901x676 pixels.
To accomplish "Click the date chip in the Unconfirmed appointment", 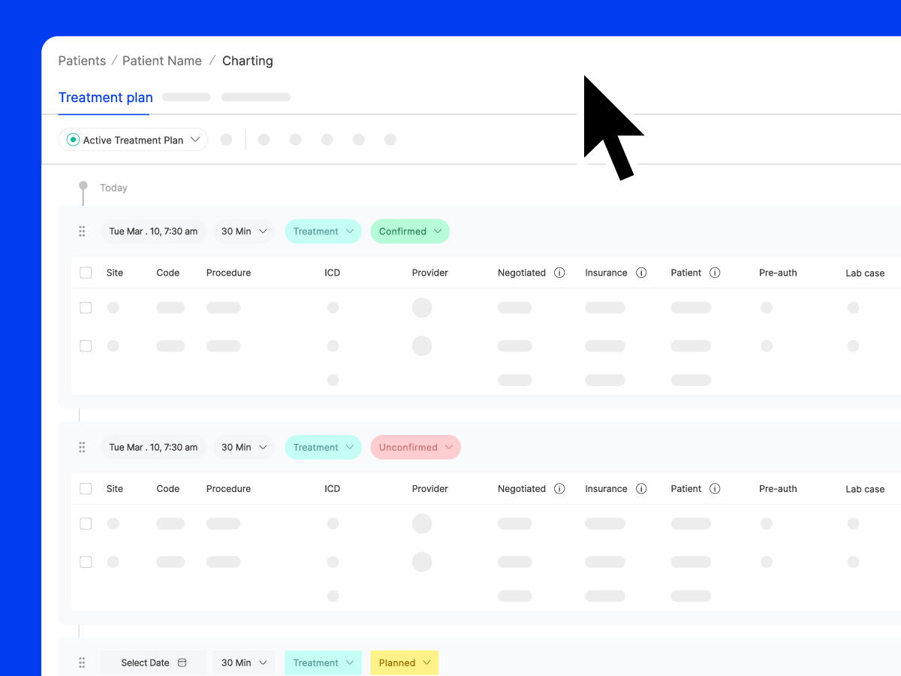I will [x=153, y=447].
